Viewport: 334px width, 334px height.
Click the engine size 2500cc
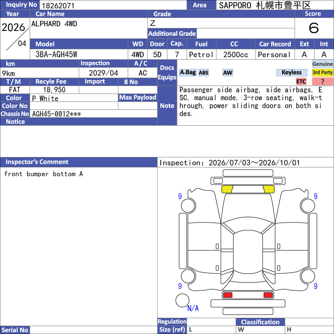(x=236, y=55)
